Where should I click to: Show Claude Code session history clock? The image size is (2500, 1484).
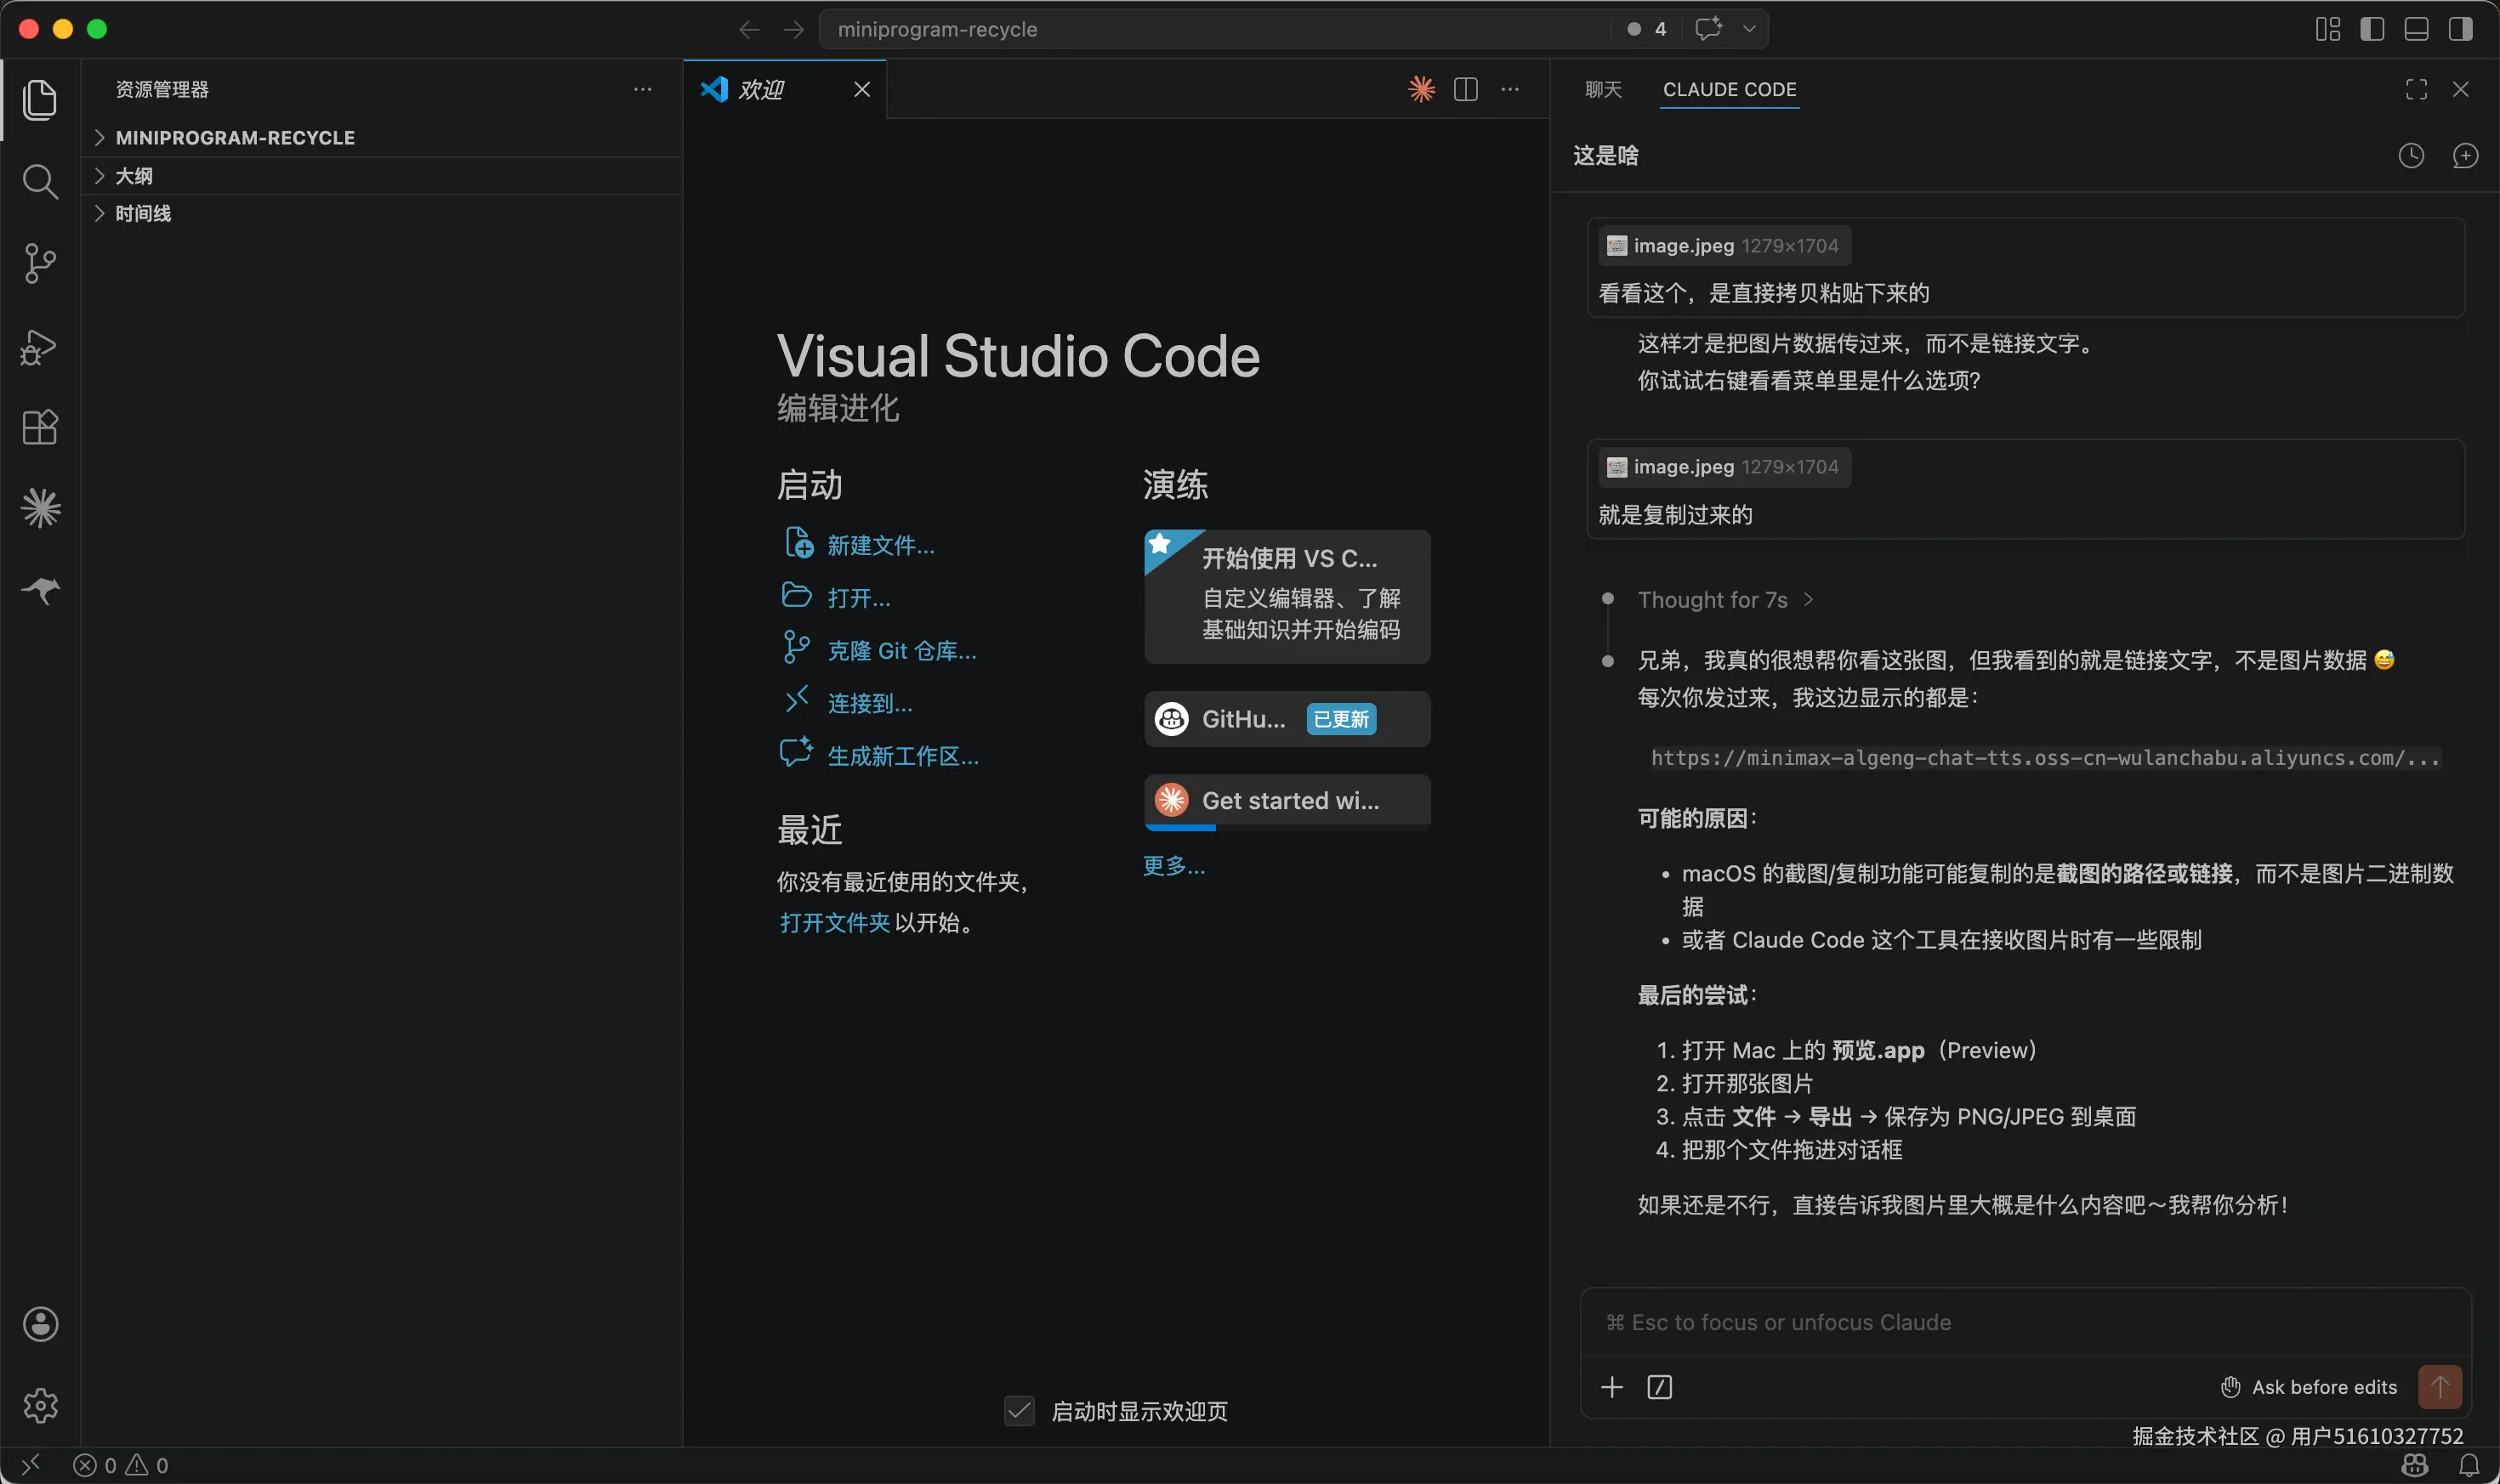[x=2411, y=155]
